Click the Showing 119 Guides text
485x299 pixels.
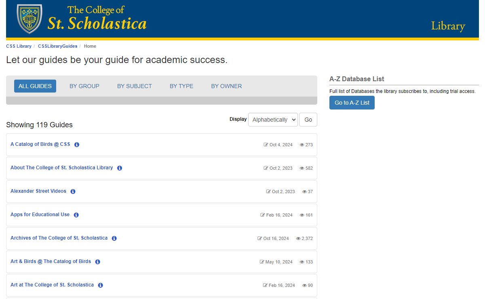[x=39, y=125]
